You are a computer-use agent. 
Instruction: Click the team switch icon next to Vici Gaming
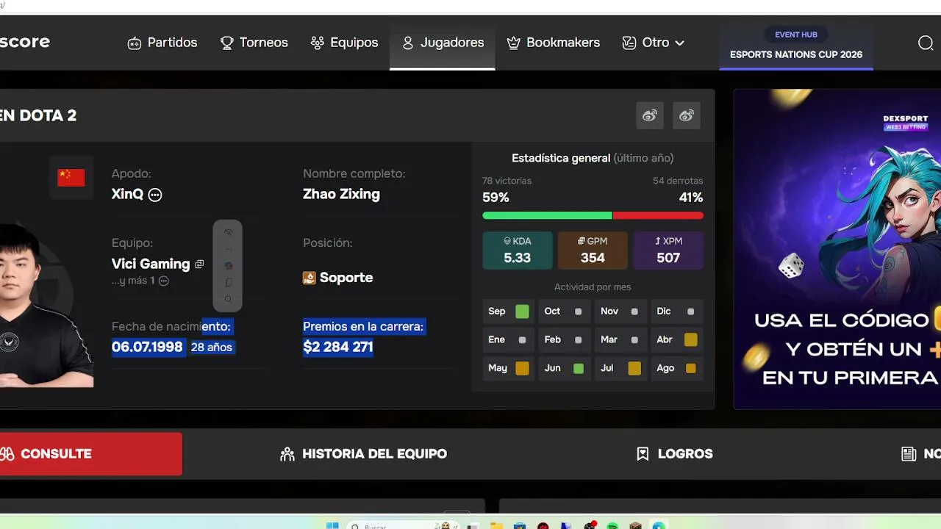(199, 264)
